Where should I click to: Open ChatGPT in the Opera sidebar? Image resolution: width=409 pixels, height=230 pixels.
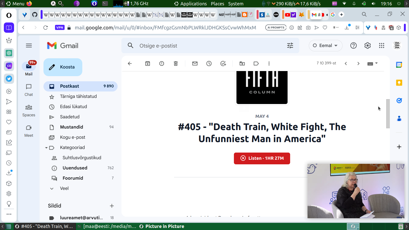[x=9, y=53]
